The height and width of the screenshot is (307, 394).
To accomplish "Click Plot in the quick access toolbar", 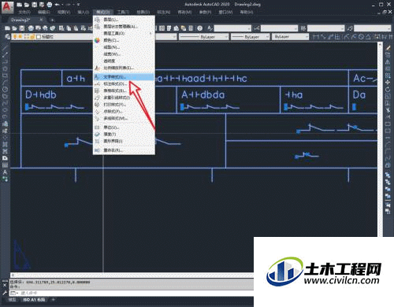I will tap(50, 5).
